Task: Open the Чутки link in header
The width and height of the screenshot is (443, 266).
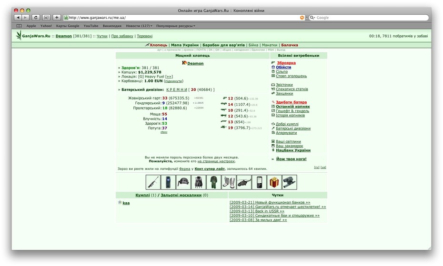Action: (102, 36)
